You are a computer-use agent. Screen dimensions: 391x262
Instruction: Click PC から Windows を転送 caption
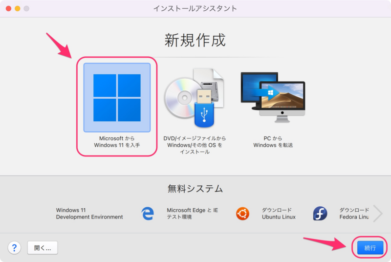coord(273,142)
